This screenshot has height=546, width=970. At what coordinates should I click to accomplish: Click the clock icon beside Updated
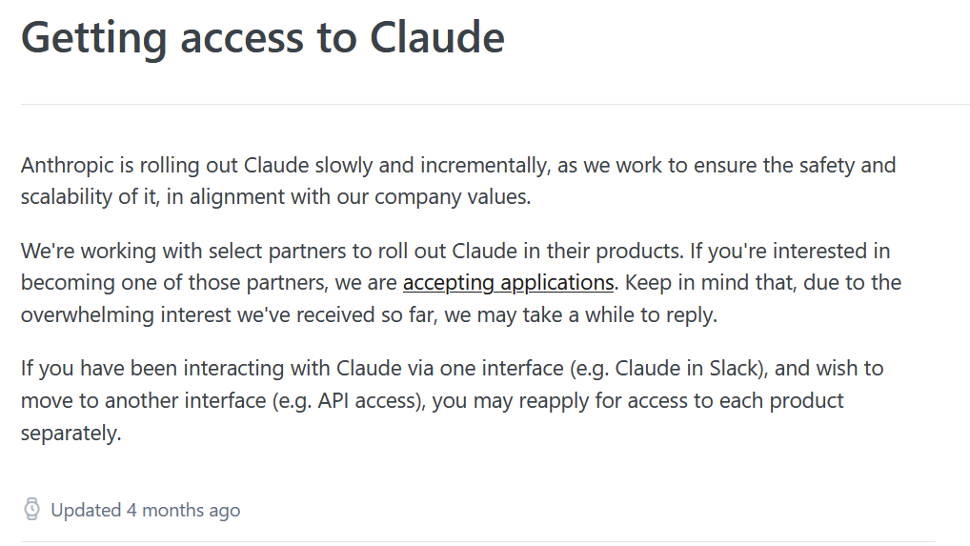click(x=31, y=510)
